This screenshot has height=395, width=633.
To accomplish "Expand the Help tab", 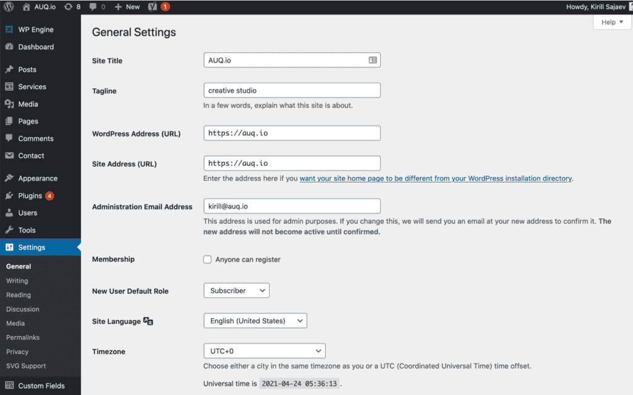I will pos(612,22).
